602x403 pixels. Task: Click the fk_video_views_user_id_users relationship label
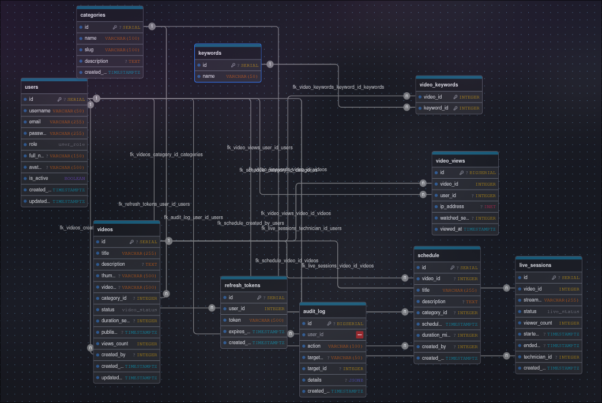coord(259,148)
